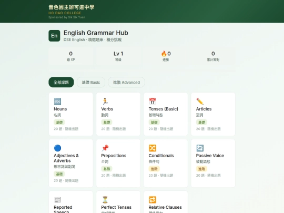This screenshot has width=284, height=213.
Task: Open the Conditionals topic card
Action: pos(166,163)
